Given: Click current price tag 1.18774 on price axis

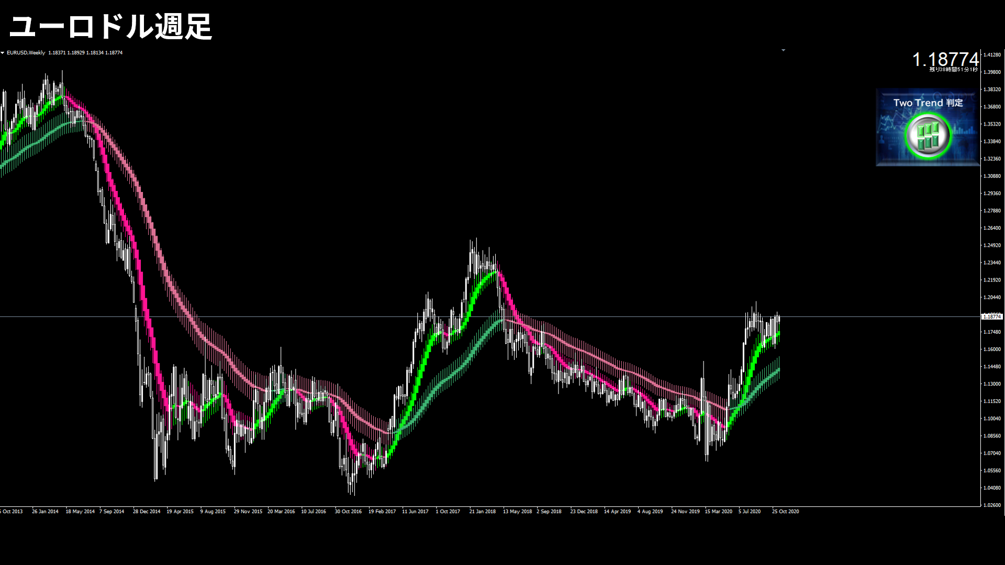Looking at the screenshot, I should [x=991, y=317].
